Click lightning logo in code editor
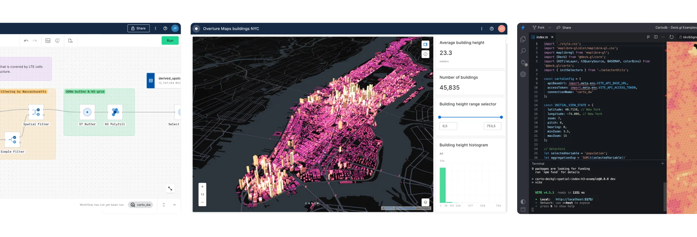 pos(523,28)
